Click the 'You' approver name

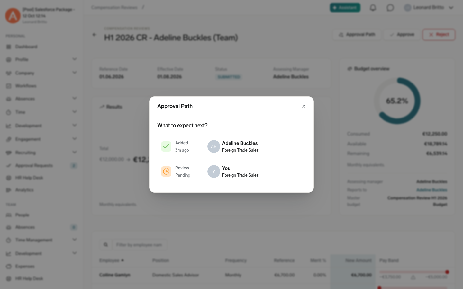point(226,168)
